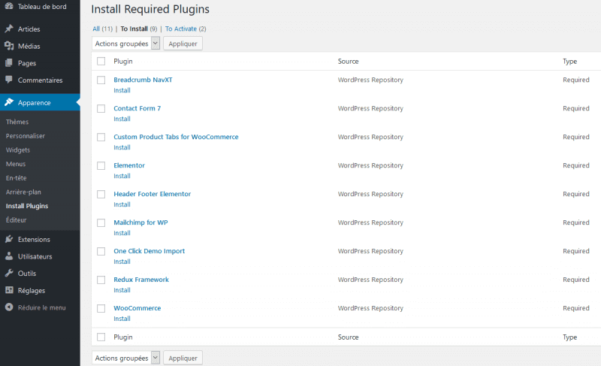
Task: Click the top Appliquer button
Action: coord(183,44)
